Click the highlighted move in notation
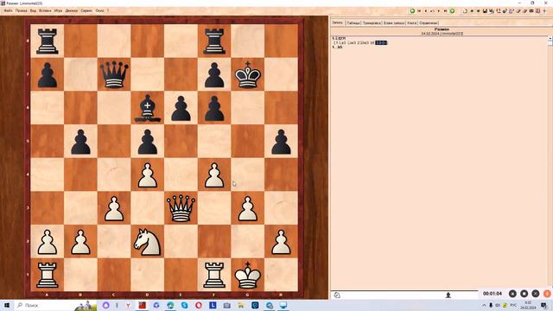553x311 pixels. pos(381,42)
